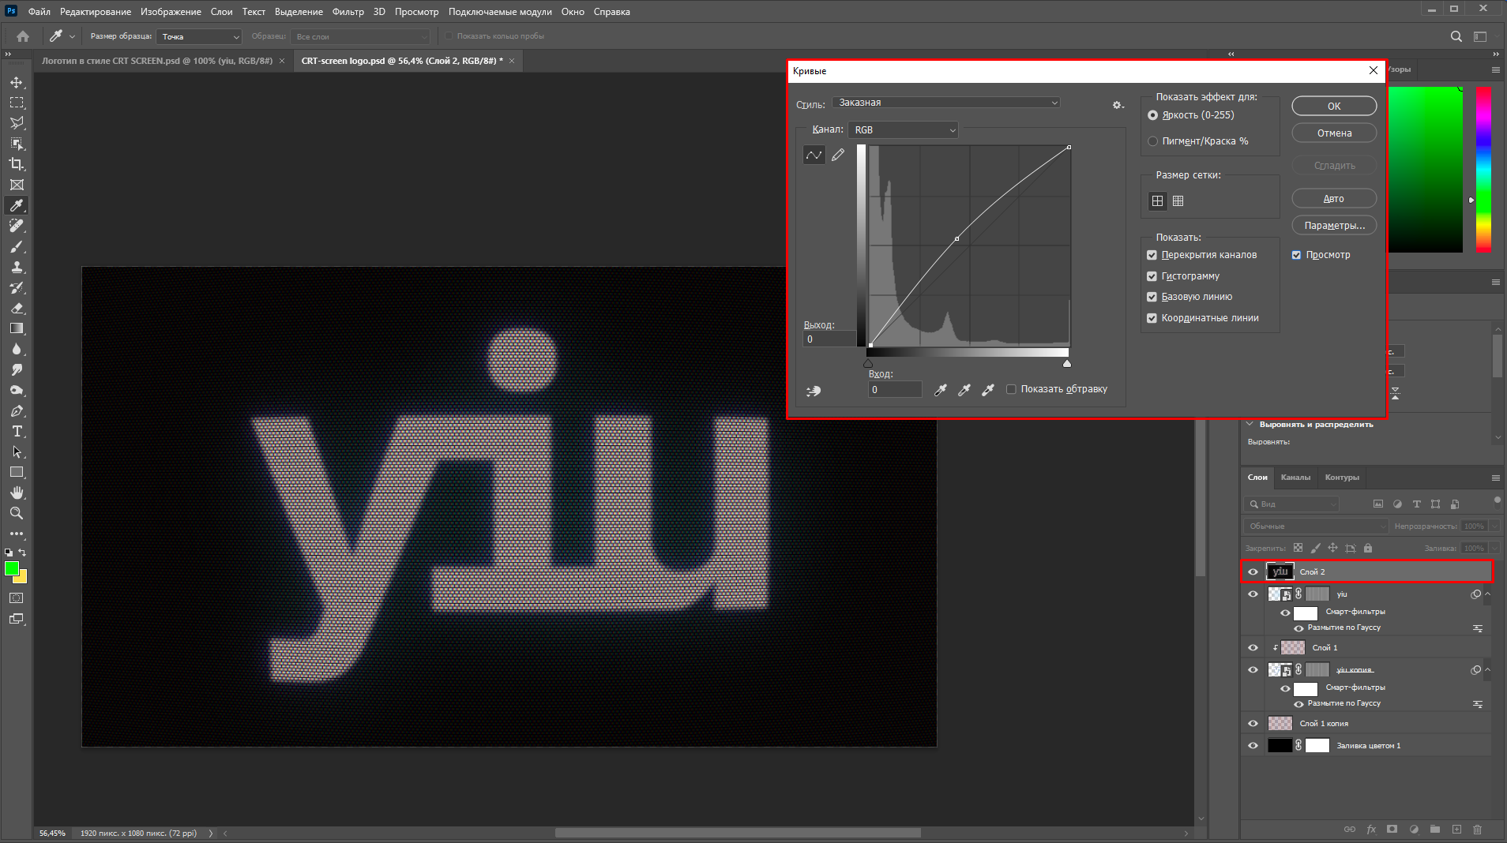Viewport: 1507px width, 843px height.
Task: Click the green foreground color swatch
Action: point(10,567)
